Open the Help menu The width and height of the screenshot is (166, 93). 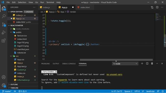point(58,2)
